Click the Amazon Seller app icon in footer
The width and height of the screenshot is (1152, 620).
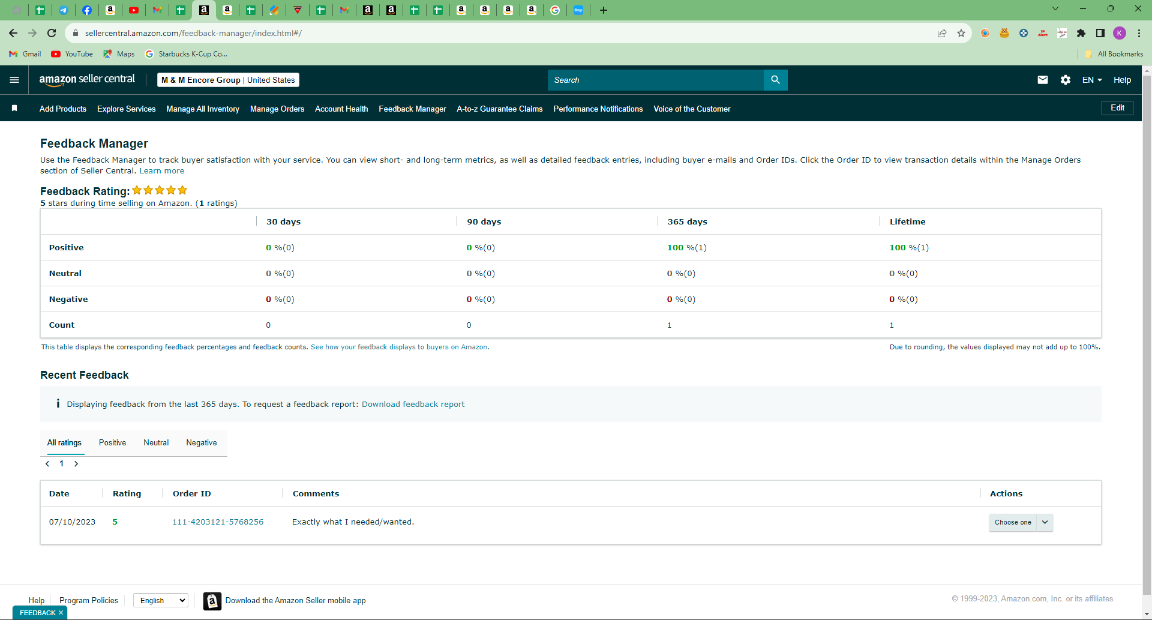tap(212, 601)
